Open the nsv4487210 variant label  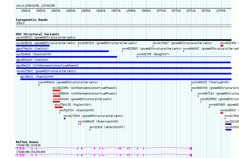[x=218, y=93]
